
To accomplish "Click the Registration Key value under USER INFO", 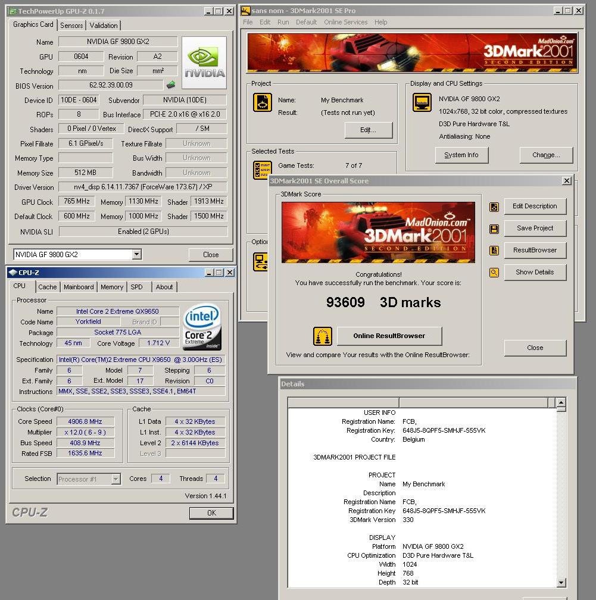I will [444, 430].
